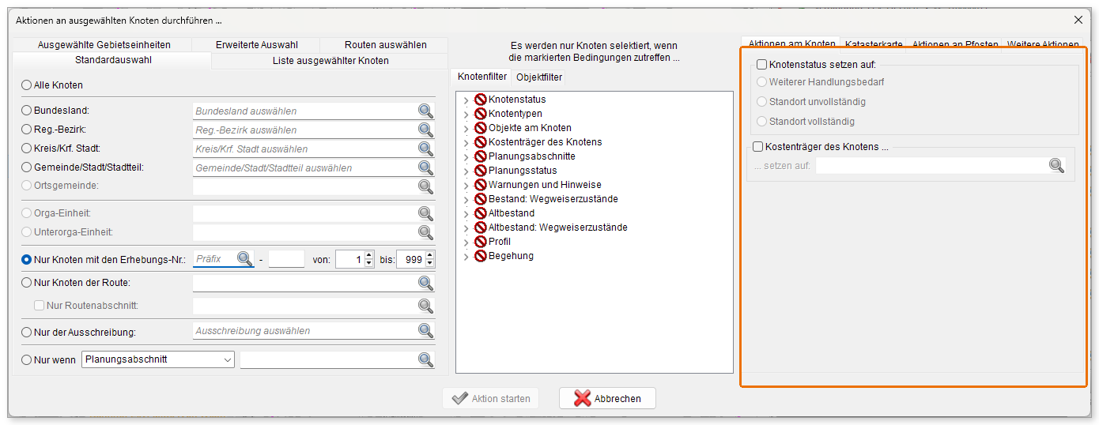1099x425 pixels.
Task: Click the Planungsabschnitte filter disabled icon
Action: 480,156
